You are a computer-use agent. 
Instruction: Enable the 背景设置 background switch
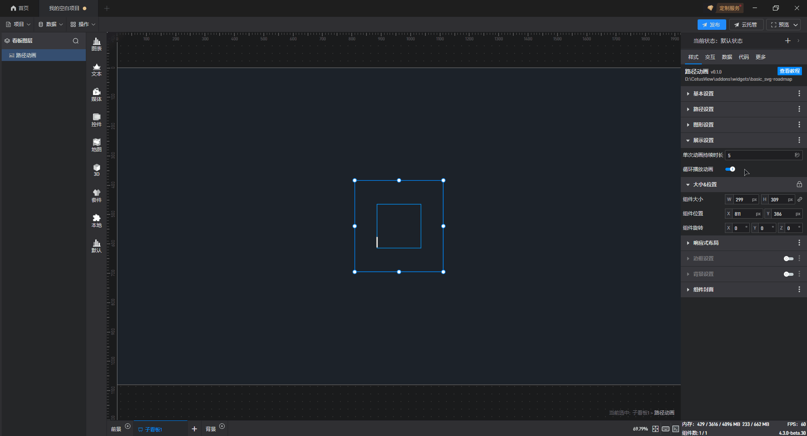point(788,274)
